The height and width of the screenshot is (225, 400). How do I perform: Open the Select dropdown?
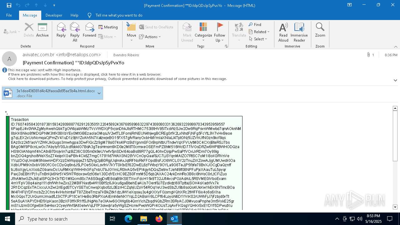pyautogui.click(x=258, y=39)
